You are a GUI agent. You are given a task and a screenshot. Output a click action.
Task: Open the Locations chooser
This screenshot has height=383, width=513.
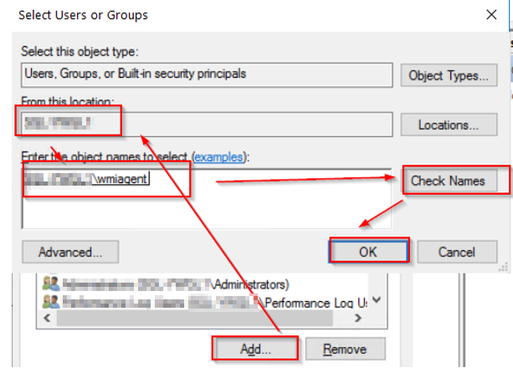[449, 125]
